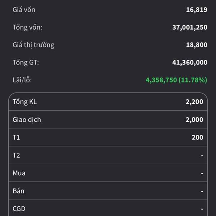Select the Giá vốn label

[x=24, y=10]
